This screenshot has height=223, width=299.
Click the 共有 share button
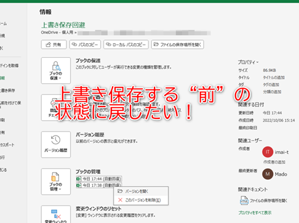pyautogui.click(x=54, y=44)
